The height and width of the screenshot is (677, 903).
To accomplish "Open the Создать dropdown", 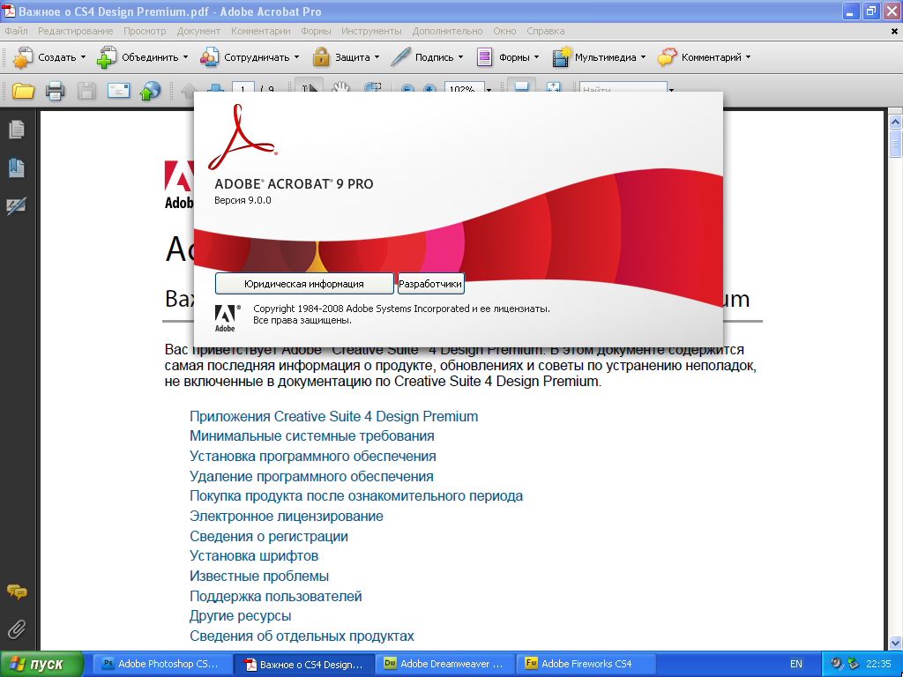I will coord(49,57).
